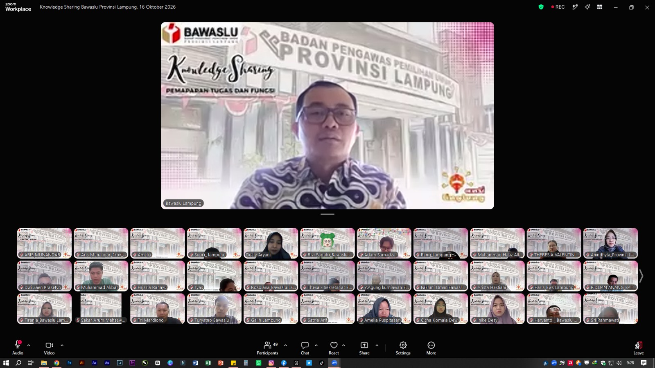This screenshot has height=368, width=655.
Task: Expand the Audio options arrow
Action: (x=29, y=345)
